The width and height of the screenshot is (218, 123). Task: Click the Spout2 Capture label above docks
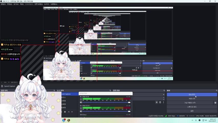pyautogui.click(x=9, y=86)
